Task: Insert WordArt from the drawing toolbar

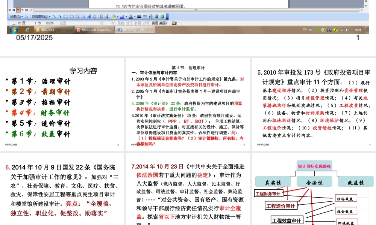Action: (x=89, y=16)
